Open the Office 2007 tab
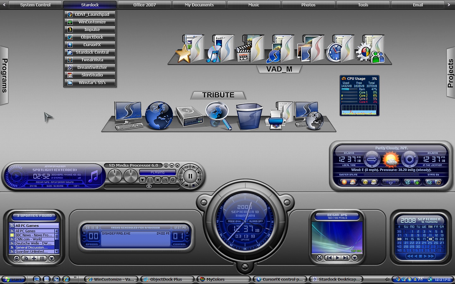The height and width of the screenshot is (284, 455). point(144,5)
